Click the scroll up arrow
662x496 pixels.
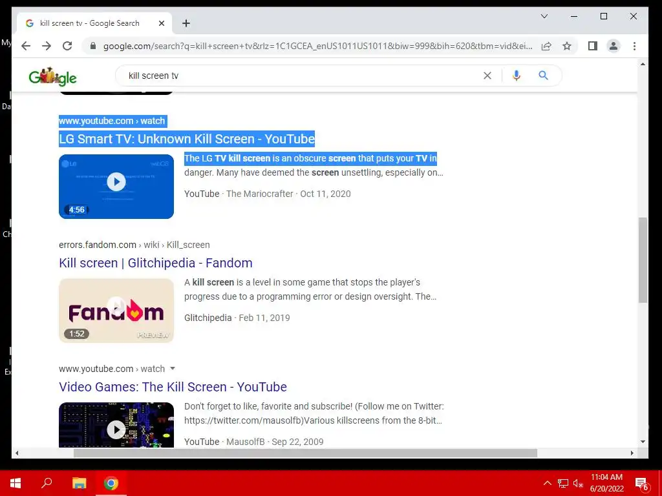(643, 64)
